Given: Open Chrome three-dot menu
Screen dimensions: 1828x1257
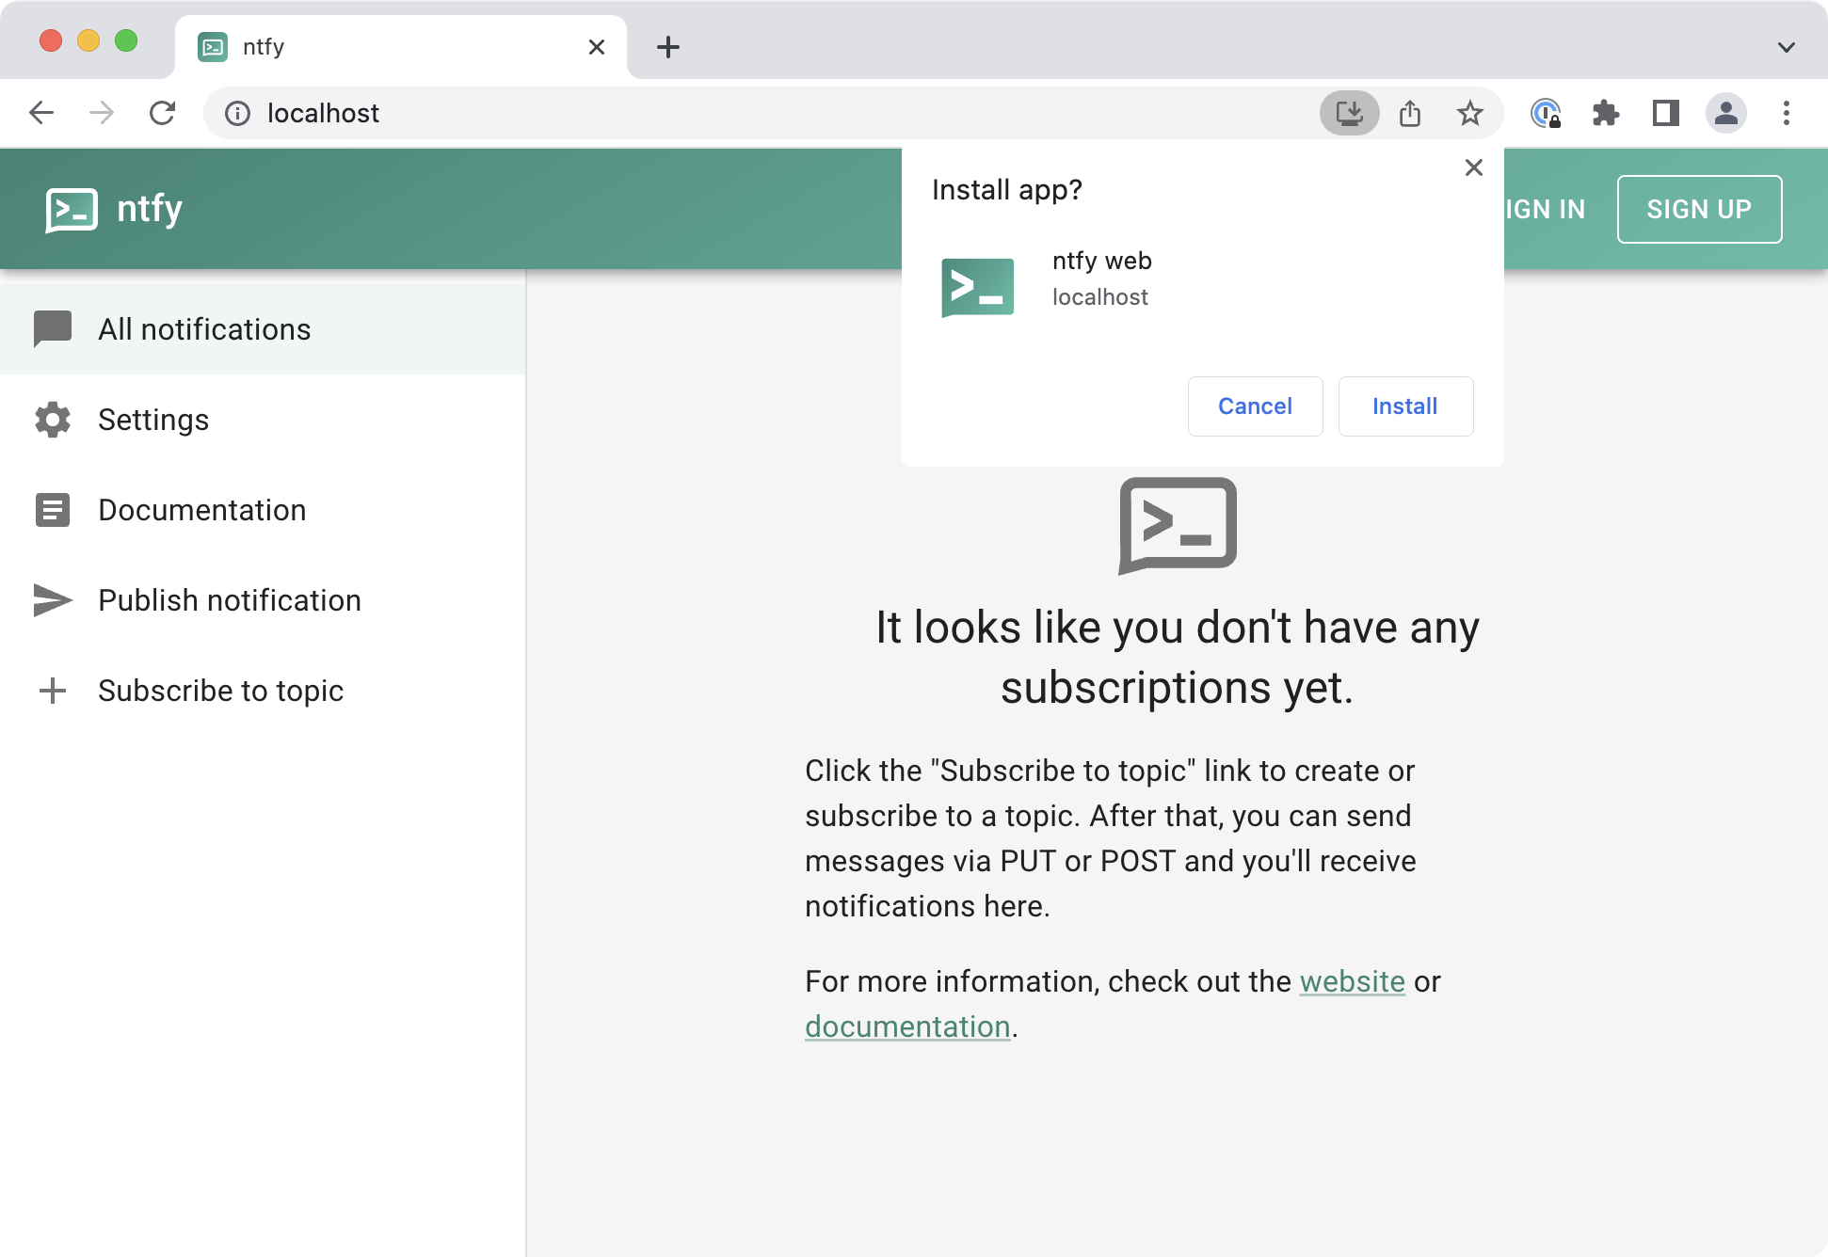Looking at the screenshot, I should [1786, 114].
